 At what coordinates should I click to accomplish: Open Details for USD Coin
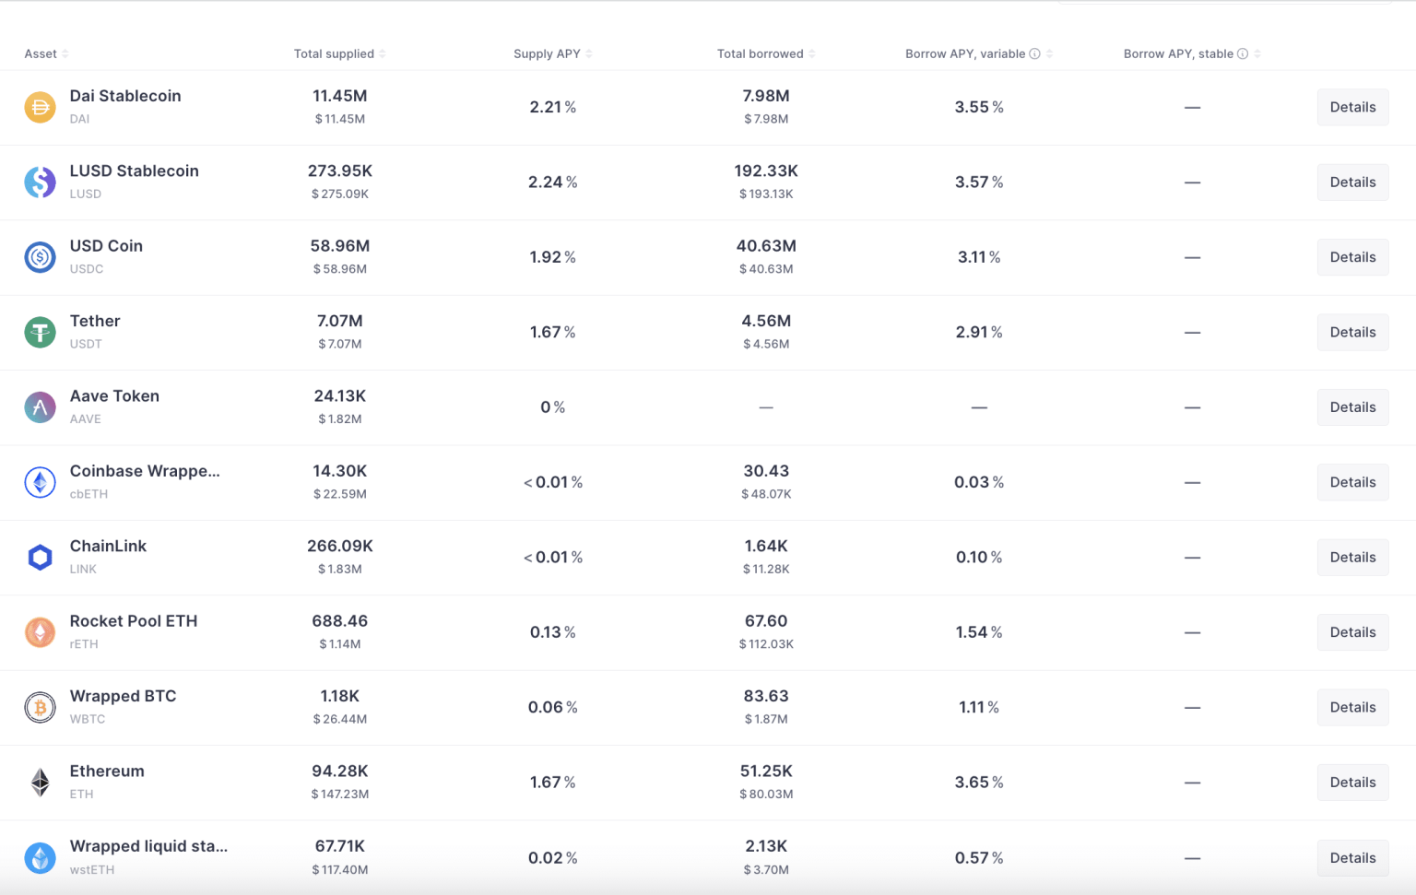click(1352, 257)
